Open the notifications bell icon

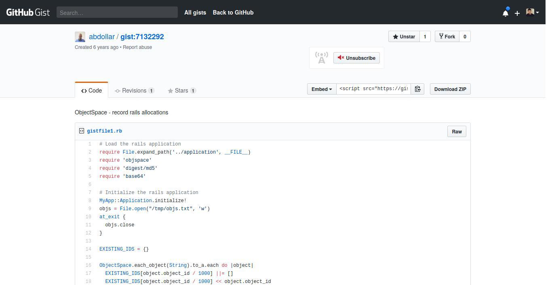506,13
